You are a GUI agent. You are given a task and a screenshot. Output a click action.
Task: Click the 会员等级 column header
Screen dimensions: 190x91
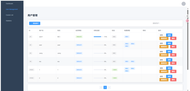(79, 30)
